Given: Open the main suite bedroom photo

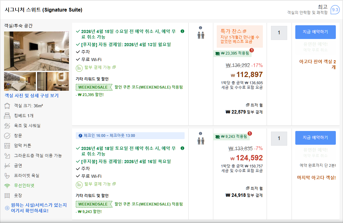Looking at the screenshot, I should [36, 51].
